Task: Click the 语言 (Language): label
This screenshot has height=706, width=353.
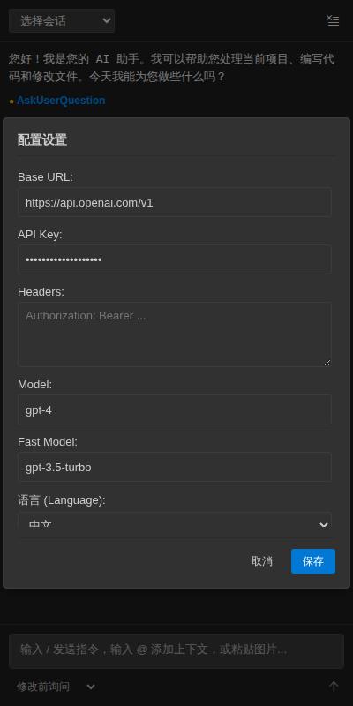Action: pyautogui.click(x=62, y=500)
